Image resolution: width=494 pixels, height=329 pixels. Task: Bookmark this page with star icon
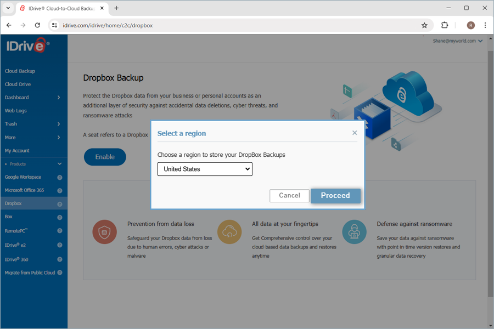click(424, 26)
